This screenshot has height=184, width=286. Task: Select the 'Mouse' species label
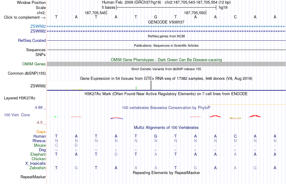pyautogui.click(x=40, y=145)
